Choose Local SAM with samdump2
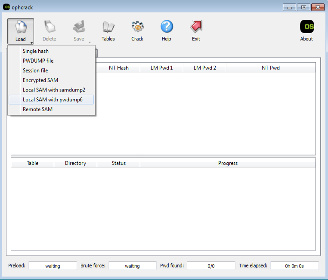The width and height of the screenshot is (328, 280). (x=54, y=90)
